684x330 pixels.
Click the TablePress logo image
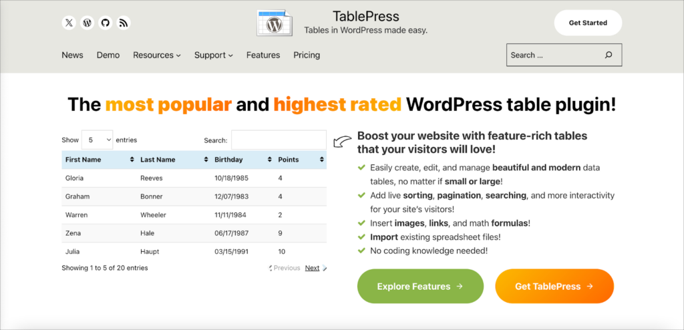pyautogui.click(x=275, y=23)
